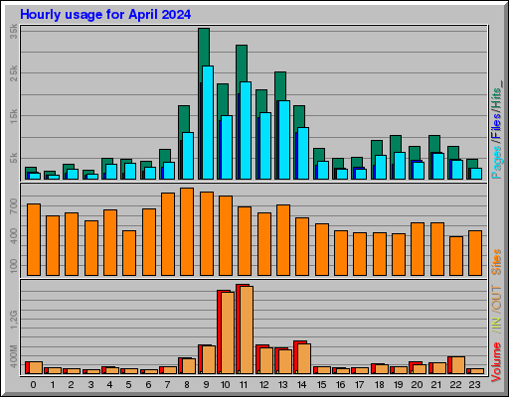Click the Files legend label
Image resolution: width=509 pixels, height=397 pixels.
coord(496,125)
